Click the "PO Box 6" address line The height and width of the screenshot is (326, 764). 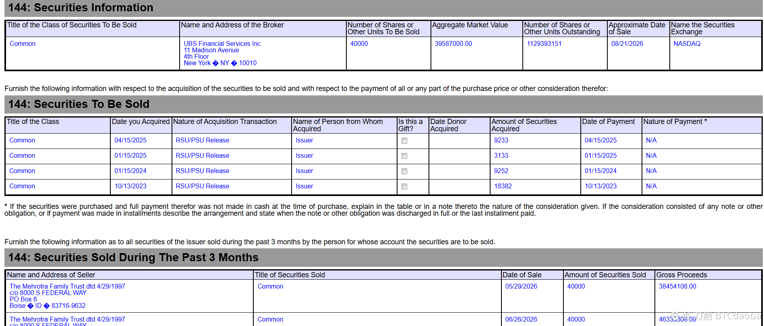tap(23, 299)
